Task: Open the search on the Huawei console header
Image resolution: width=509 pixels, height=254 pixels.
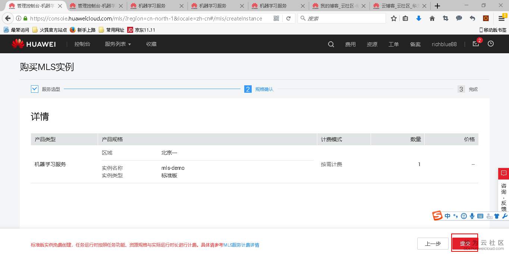Action: [x=330, y=44]
